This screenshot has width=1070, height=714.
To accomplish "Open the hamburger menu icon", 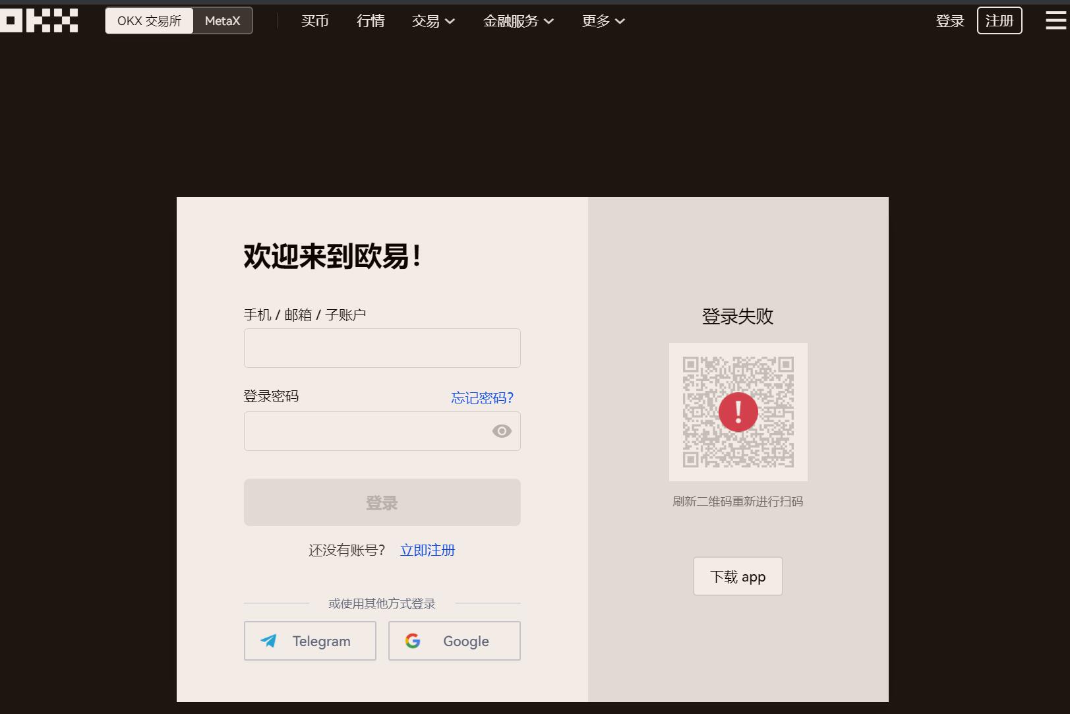I will [1055, 21].
